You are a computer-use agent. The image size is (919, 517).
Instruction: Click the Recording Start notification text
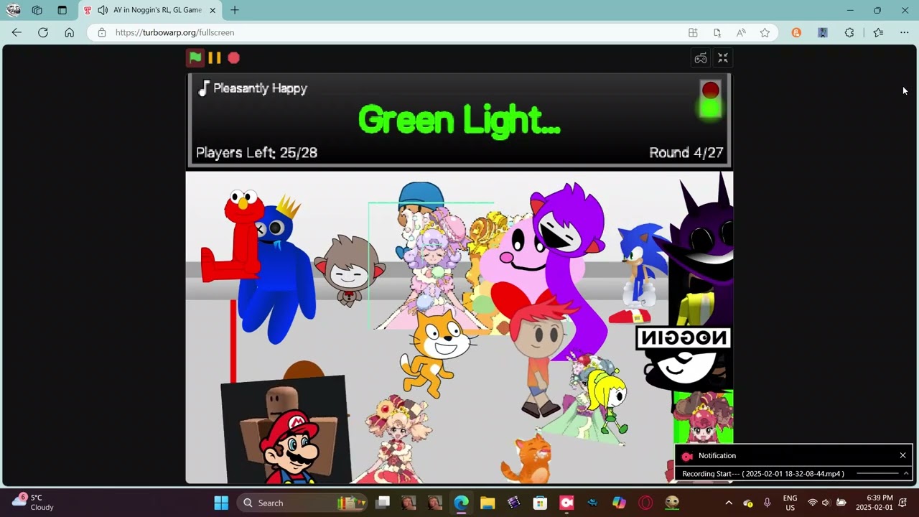click(x=762, y=474)
